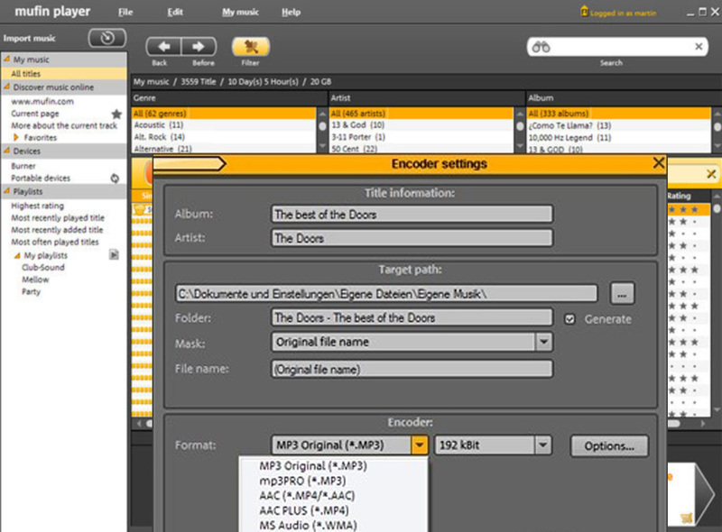
Task: Select 10,000 Hz Legend (11) album
Action: [x=619, y=137]
